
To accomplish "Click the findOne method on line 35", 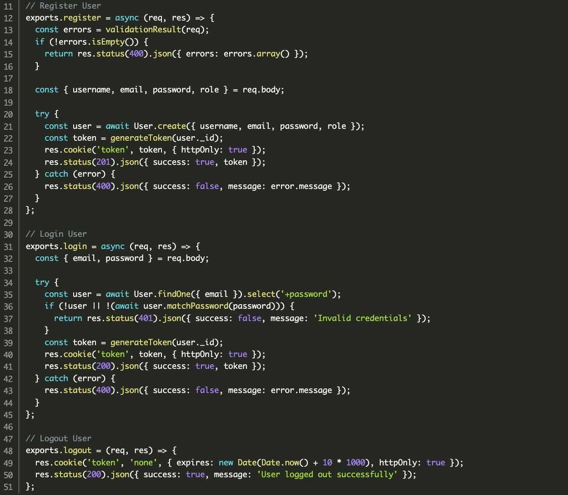I will tap(174, 294).
